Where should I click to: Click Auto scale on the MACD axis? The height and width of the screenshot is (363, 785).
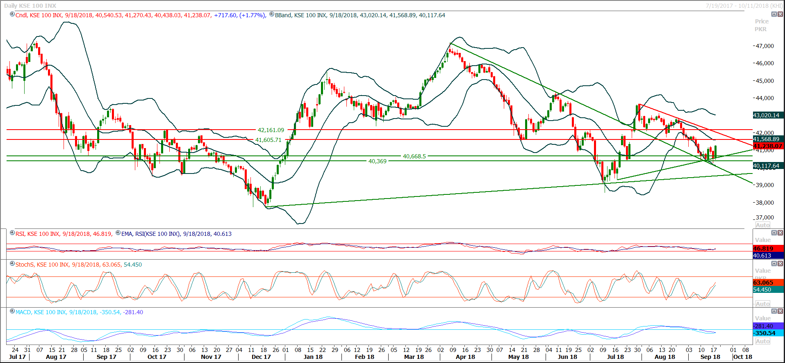(763, 341)
